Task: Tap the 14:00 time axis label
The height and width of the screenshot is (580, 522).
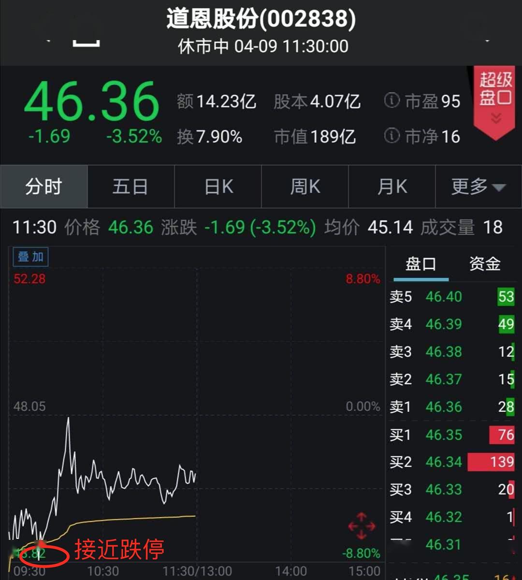Action: click(291, 572)
